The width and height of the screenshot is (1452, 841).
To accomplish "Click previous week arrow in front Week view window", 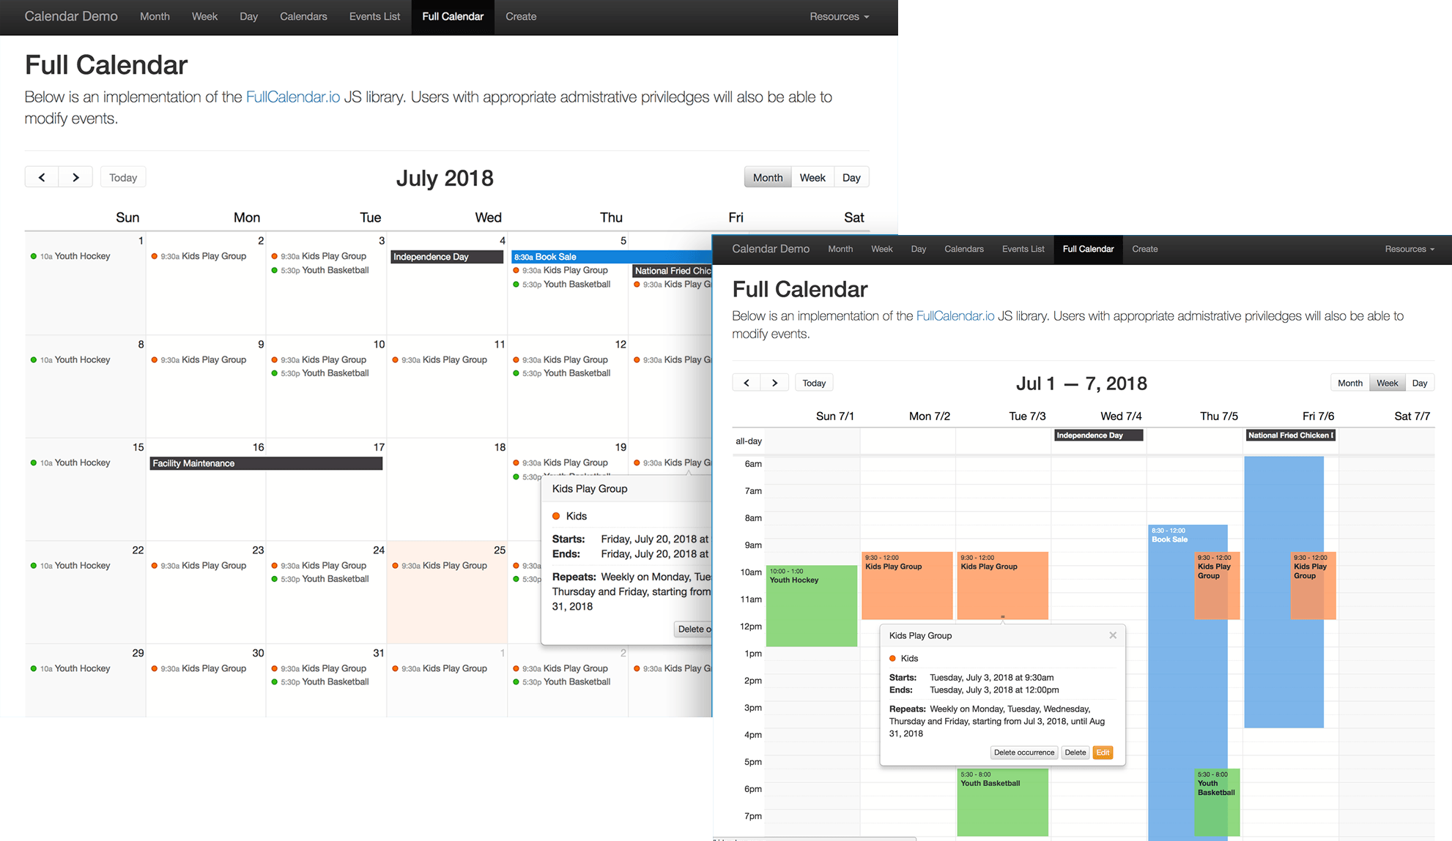I will click(x=747, y=383).
